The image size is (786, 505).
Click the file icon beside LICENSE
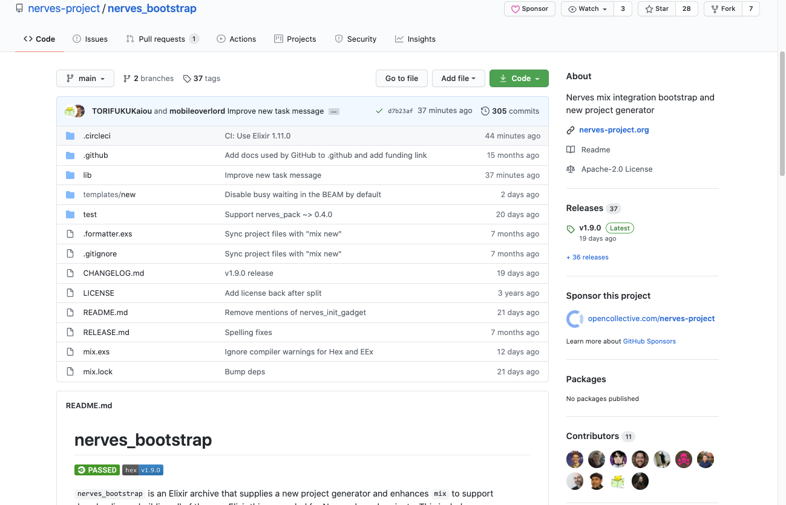pyautogui.click(x=70, y=293)
